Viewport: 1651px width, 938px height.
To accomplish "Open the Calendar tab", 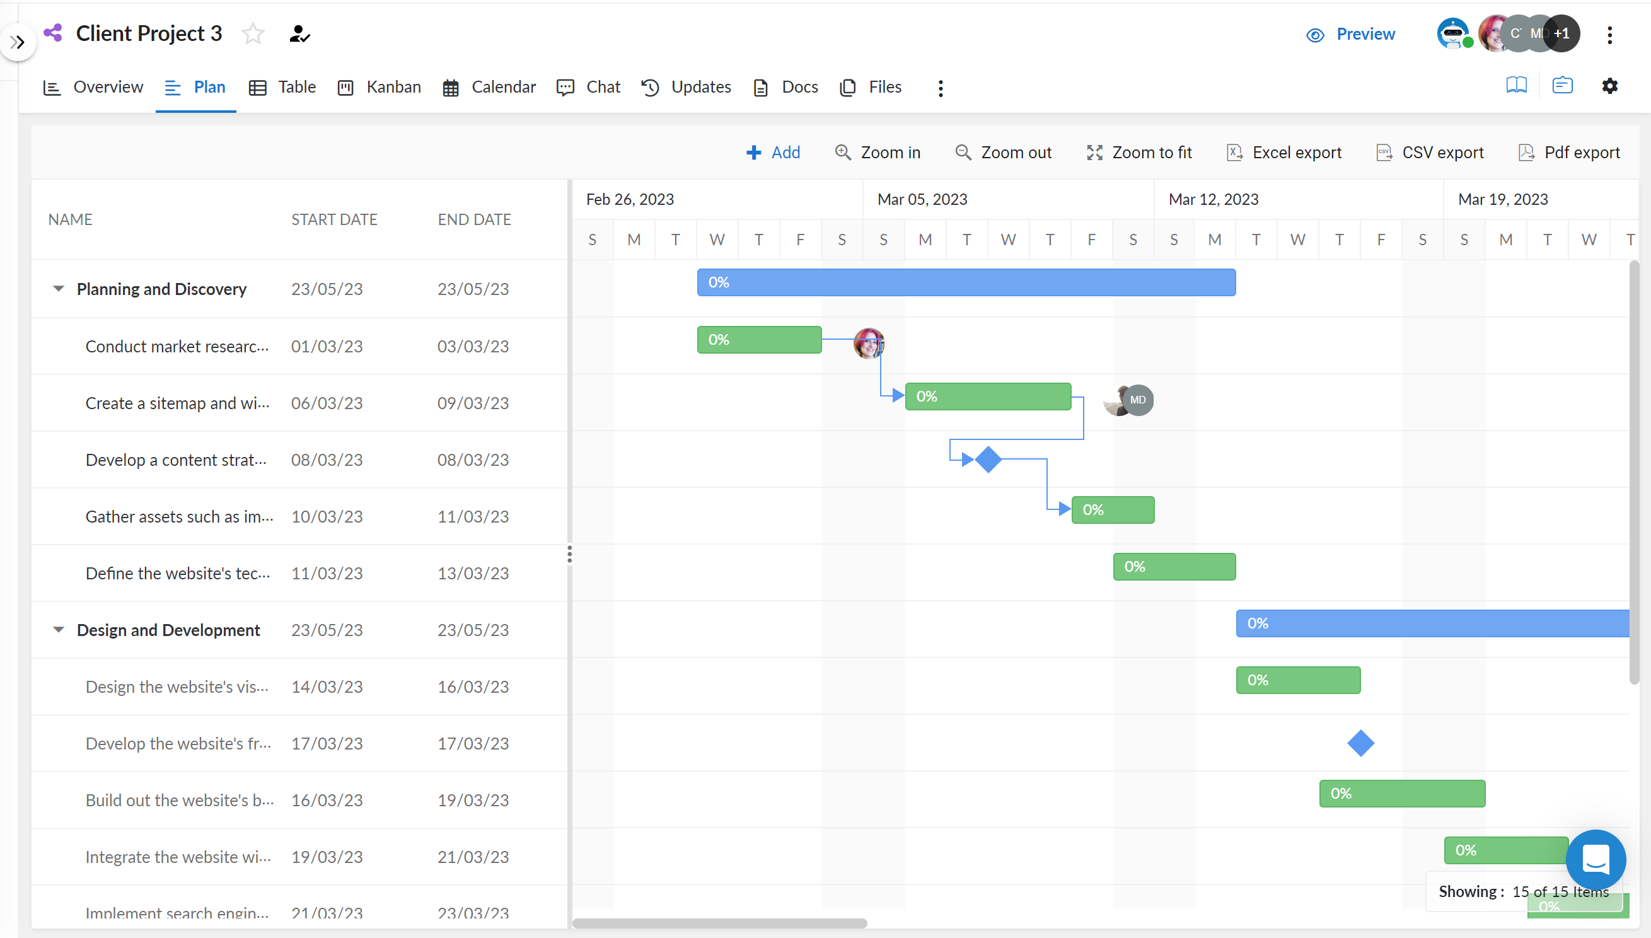I will coord(489,87).
